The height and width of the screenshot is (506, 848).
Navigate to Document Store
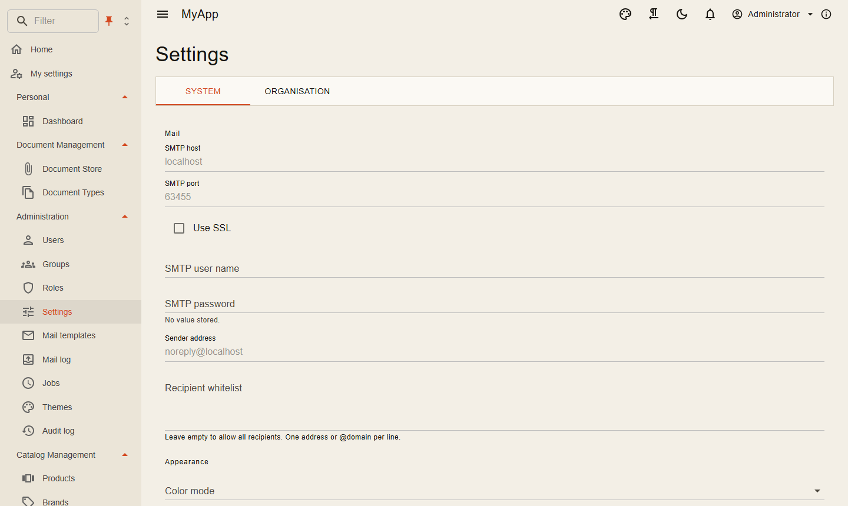[x=71, y=169]
